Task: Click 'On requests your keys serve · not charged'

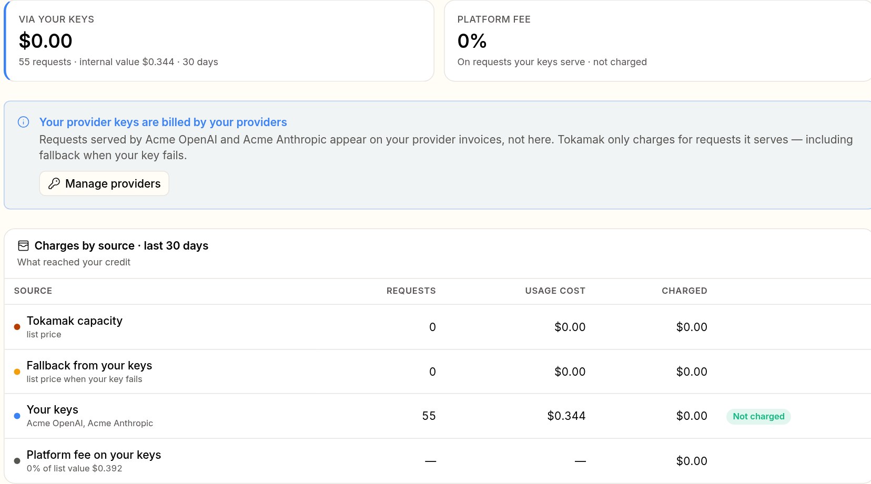Action: coord(552,62)
